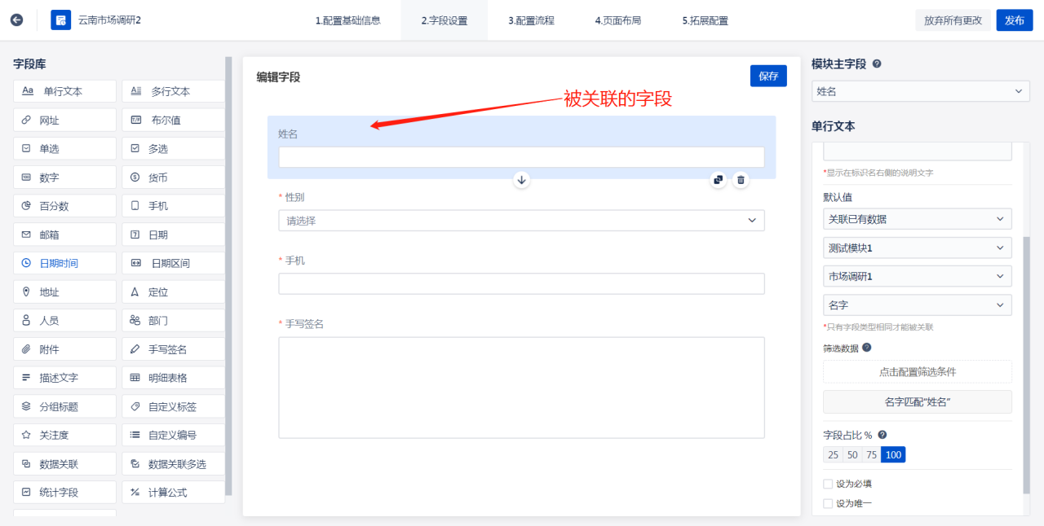
Task: Show help for 字段占比 %
Action: (x=882, y=435)
